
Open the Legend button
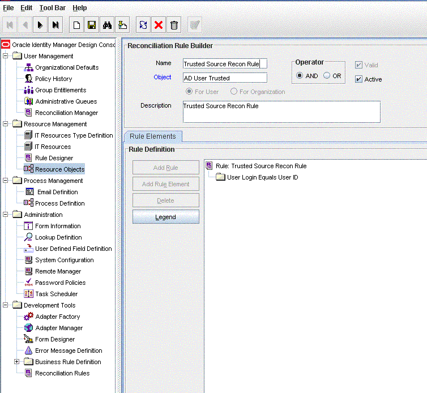click(165, 217)
